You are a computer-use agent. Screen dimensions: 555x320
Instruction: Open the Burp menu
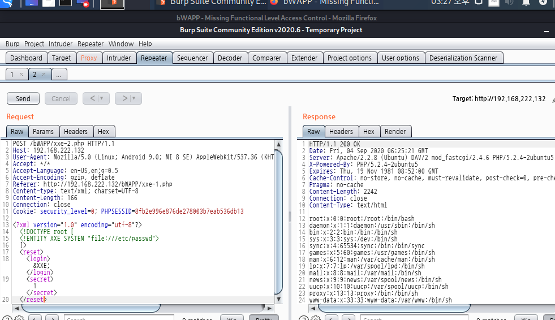point(12,44)
